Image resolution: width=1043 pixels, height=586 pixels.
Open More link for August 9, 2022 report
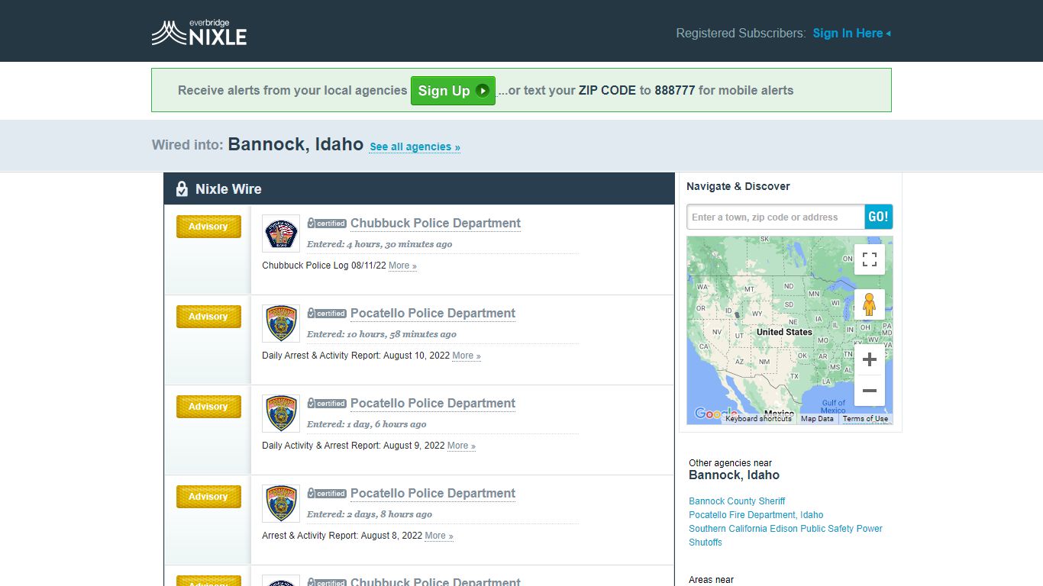[461, 446]
